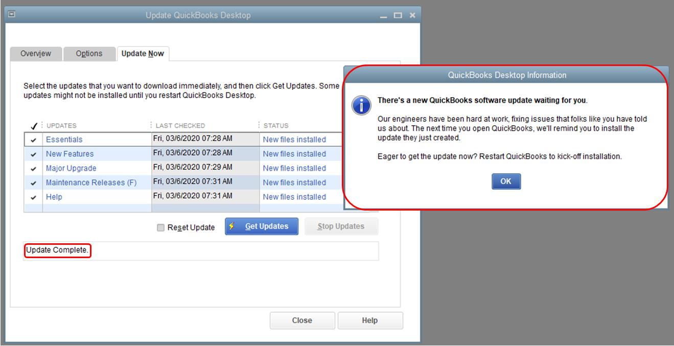Click Maintenance Releases last checked date cell
The width and height of the screenshot is (674, 346).
(x=205, y=182)
